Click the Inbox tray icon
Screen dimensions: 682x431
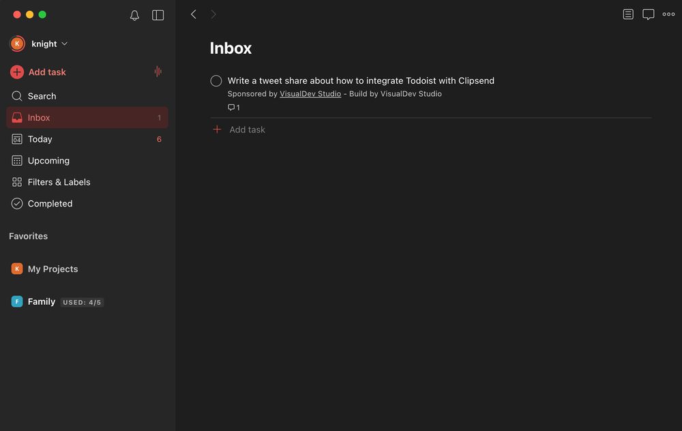(17, 117)
